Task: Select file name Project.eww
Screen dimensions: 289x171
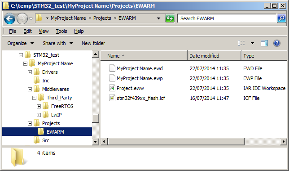Action: click(x=130, y=88)
